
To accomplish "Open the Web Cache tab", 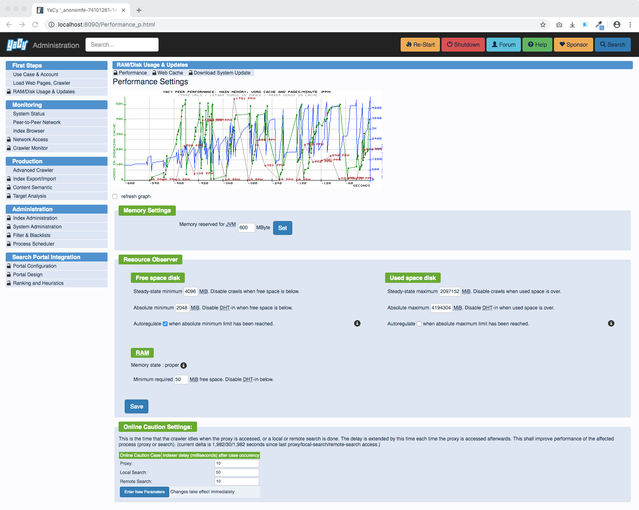I will tap(168, 73).
